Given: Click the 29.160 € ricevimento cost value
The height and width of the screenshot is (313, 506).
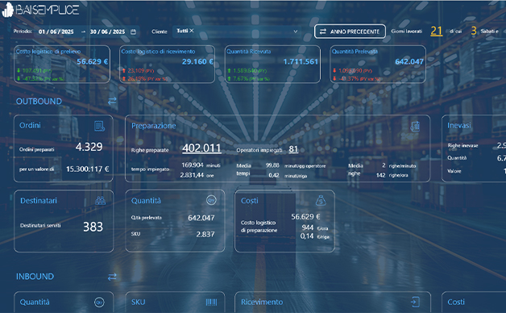Looking at the screenshot, I should 197,61.
